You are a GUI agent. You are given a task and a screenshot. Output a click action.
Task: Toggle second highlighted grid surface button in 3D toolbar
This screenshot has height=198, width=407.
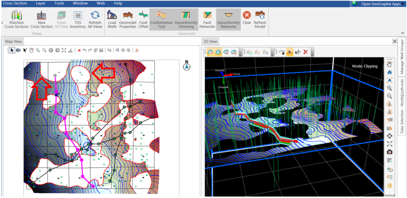coord(218,52)
